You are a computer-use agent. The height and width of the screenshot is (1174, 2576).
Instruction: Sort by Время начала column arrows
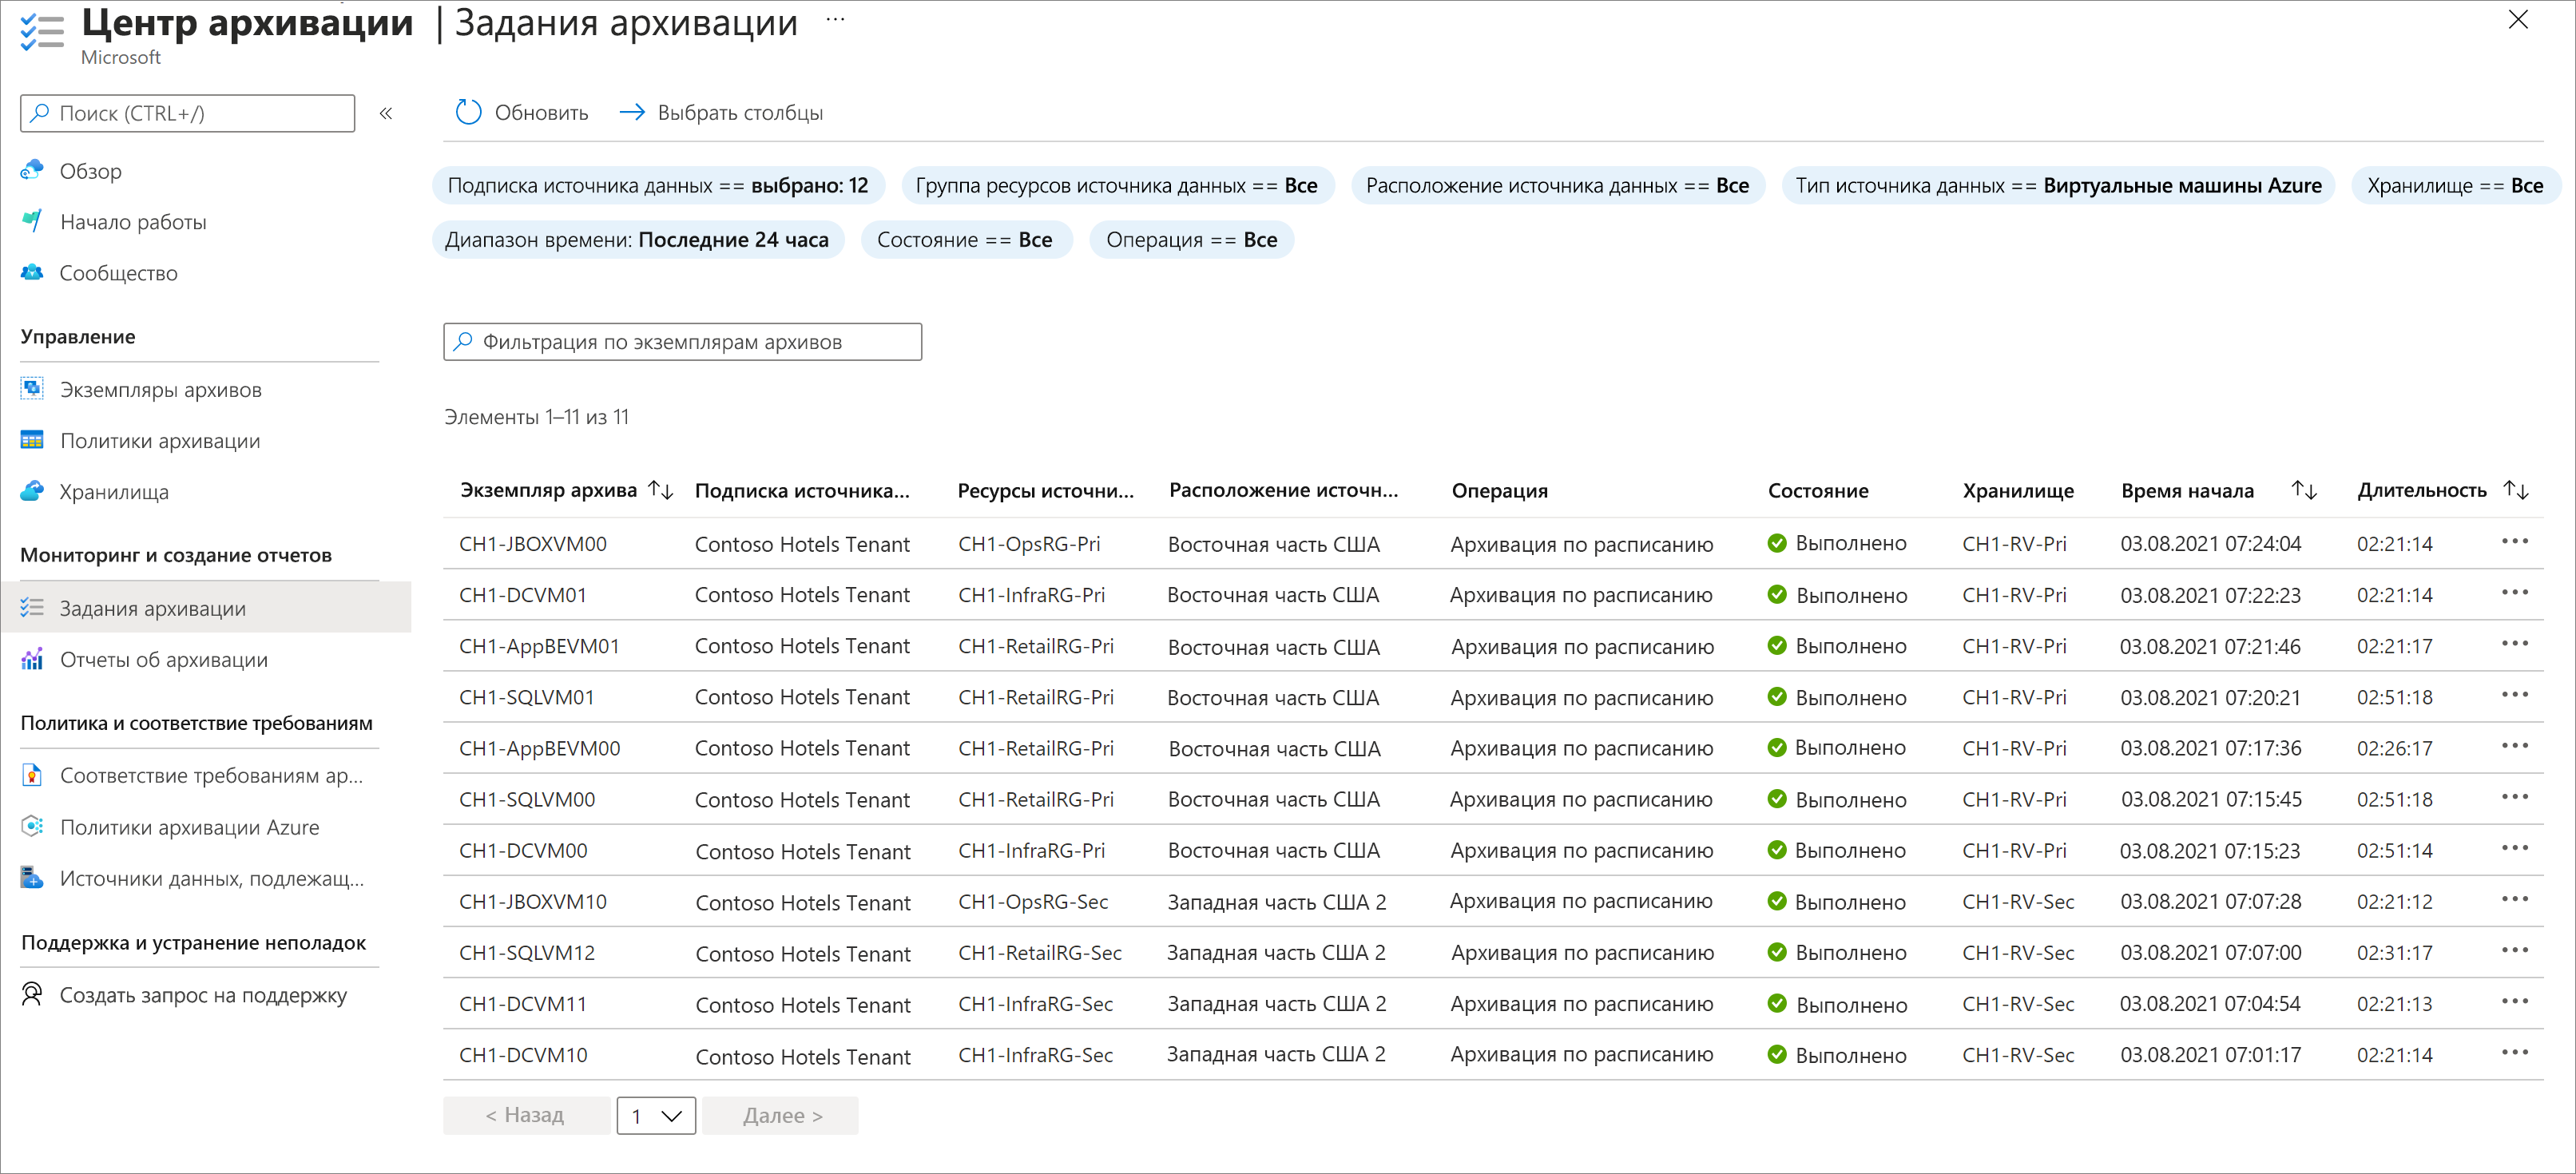(2304, 490)
